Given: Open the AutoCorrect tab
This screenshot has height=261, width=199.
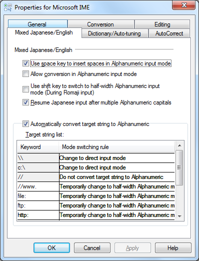Looking at the screenshot, I should [x=169, y=33].
